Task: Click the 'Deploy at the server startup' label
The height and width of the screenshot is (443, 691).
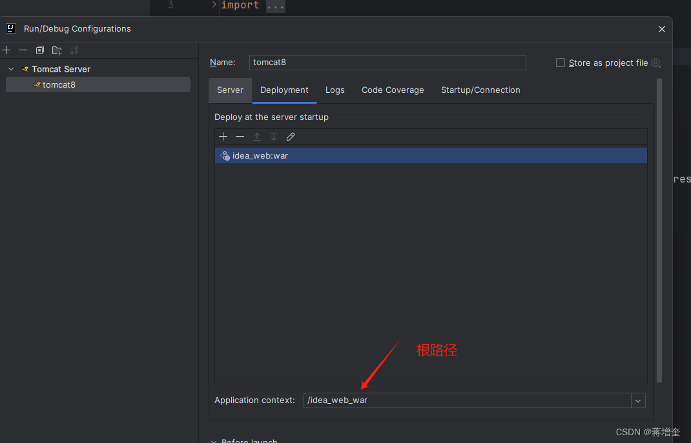Action: tap(271, 117)
